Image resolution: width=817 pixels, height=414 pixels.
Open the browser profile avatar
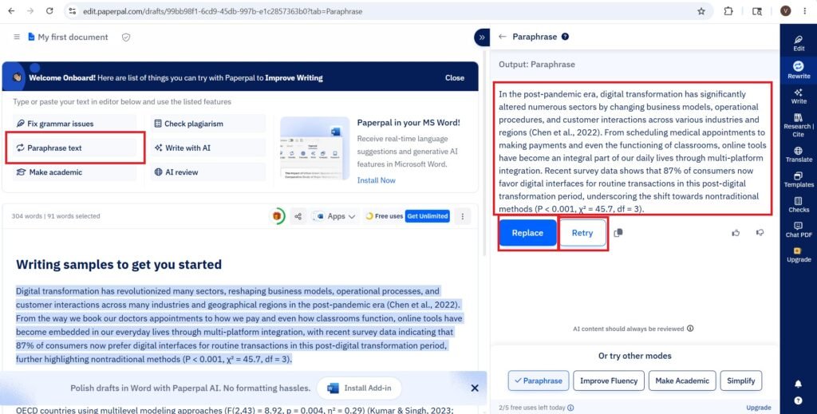786,11
